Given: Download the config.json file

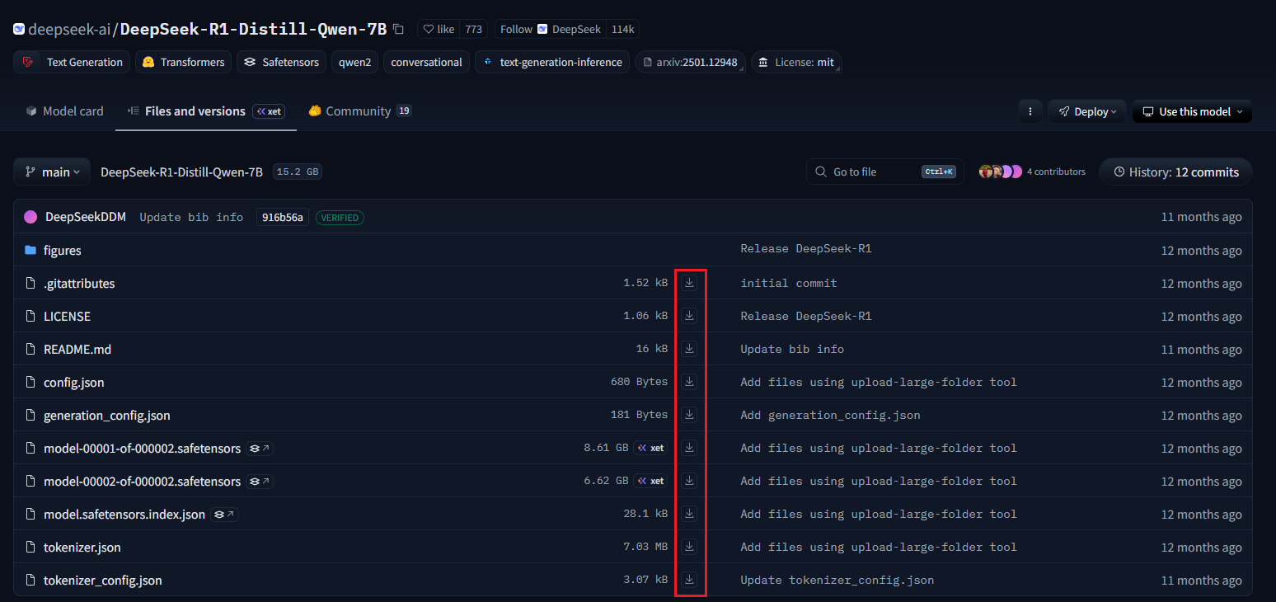Looking at the screenshot, I should (689, 382).
